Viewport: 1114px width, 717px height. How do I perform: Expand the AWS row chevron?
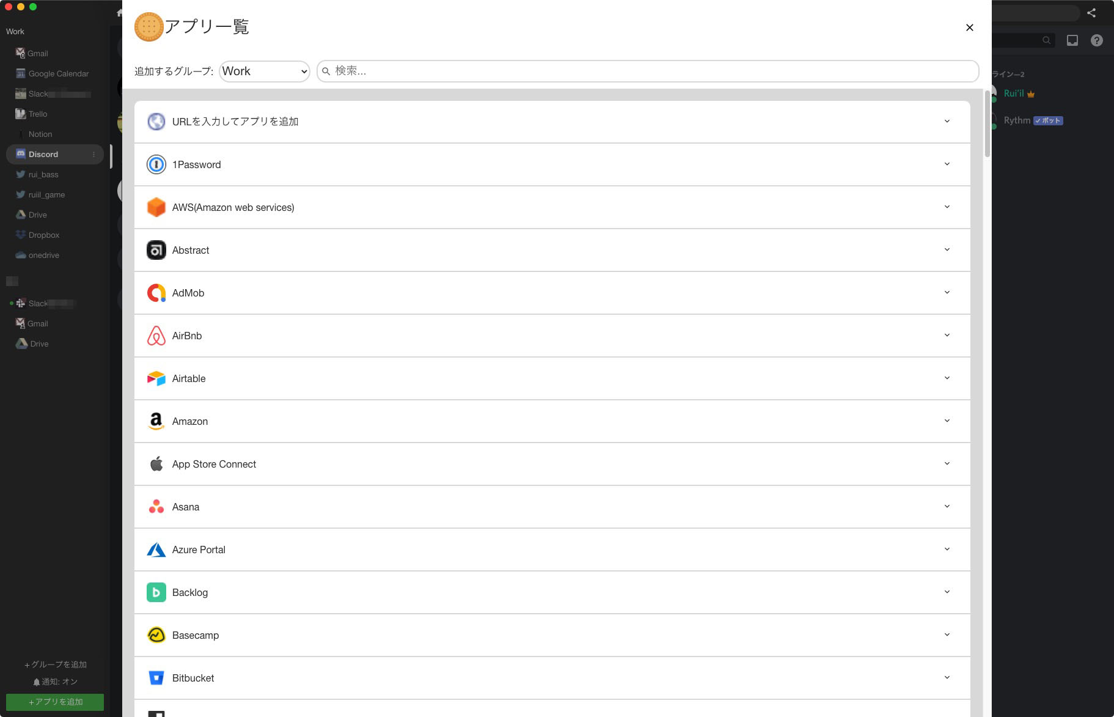pyautogui.click(x=947, y=207)
